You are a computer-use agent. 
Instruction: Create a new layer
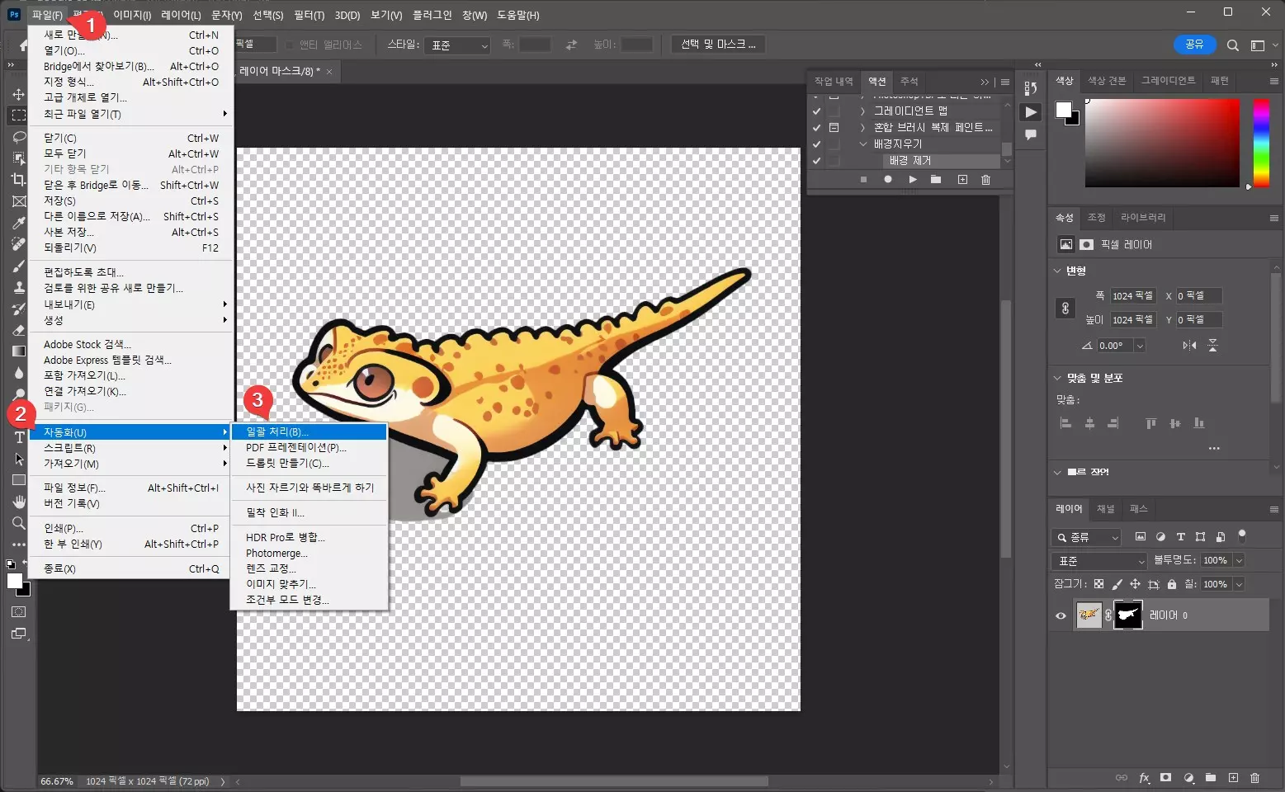[1233, 778]
